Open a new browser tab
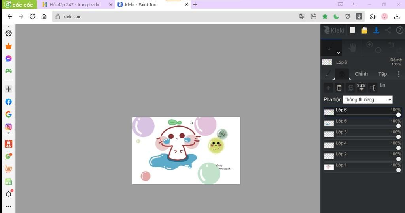 pyautogui.click(x=195, y=4)
